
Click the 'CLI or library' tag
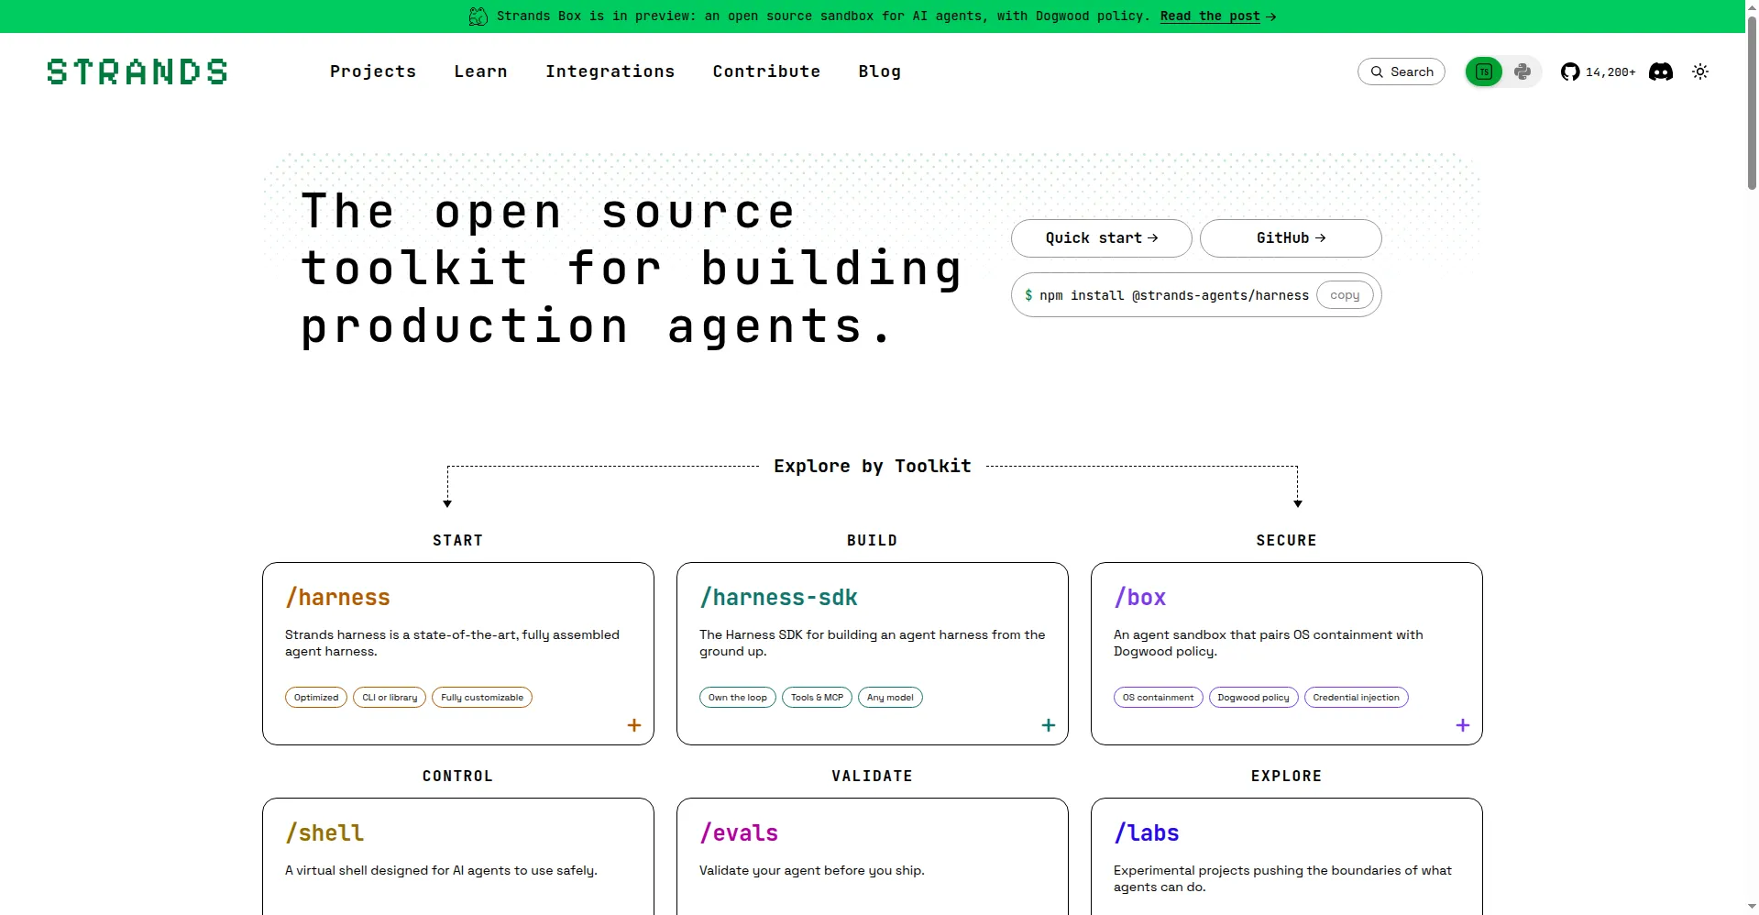click(x=390, y=698)
